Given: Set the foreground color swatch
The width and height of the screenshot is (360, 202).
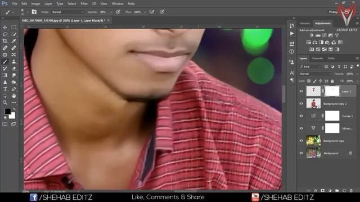Looking at the screenshot, I should tap(7, 111).
